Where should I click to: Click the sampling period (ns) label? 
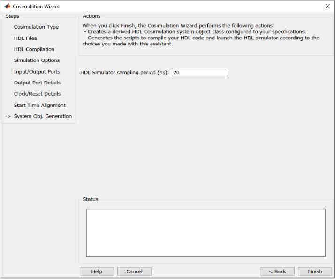click(x=125, y=72)
